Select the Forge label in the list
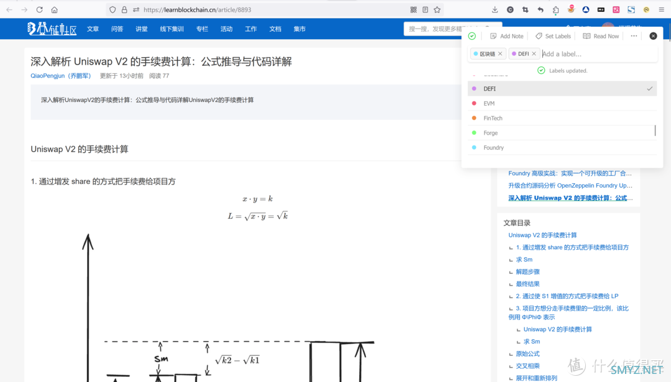The height and width of the screenshot is (382, 671). tap(562, 133)
